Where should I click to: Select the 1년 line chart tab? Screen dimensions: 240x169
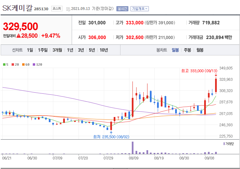click(70, 50)
